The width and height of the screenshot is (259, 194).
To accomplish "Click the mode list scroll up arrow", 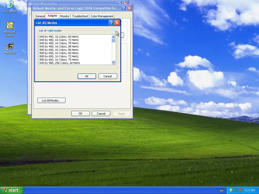I will (113, 37).
